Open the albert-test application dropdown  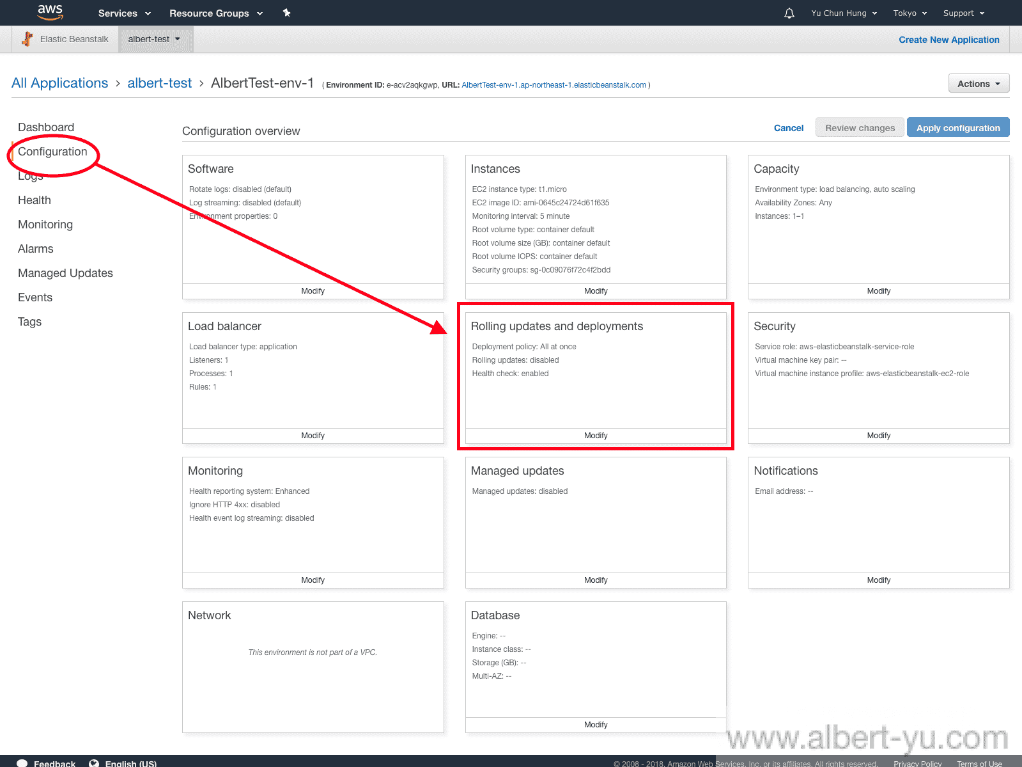[x=155, y=39]
